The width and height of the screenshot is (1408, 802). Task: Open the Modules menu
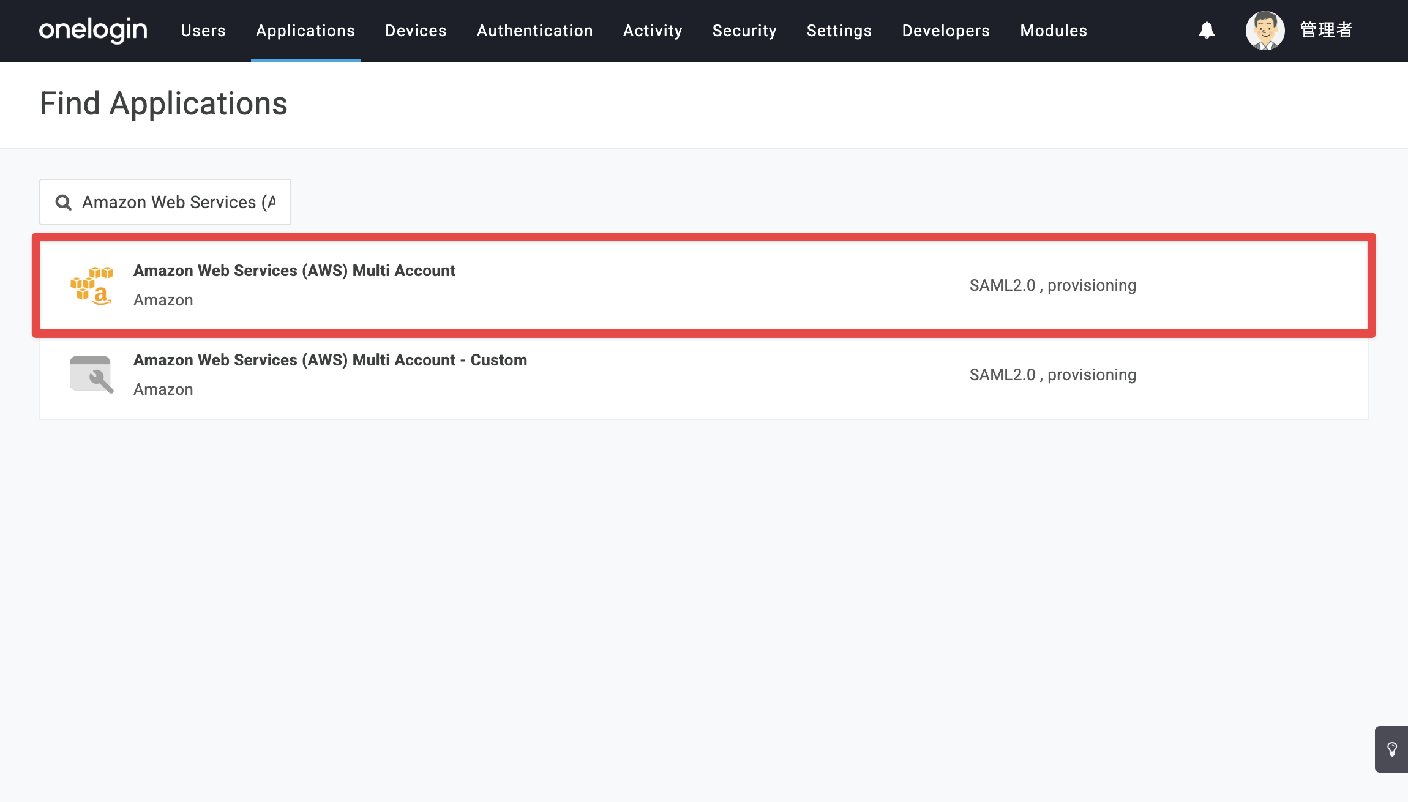1054,31
